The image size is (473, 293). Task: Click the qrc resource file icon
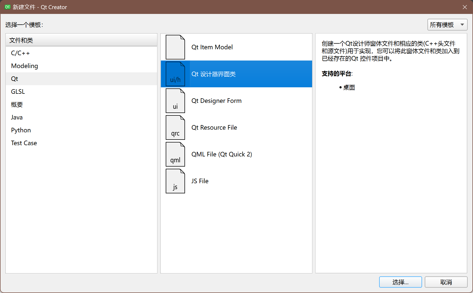[175, 127]
